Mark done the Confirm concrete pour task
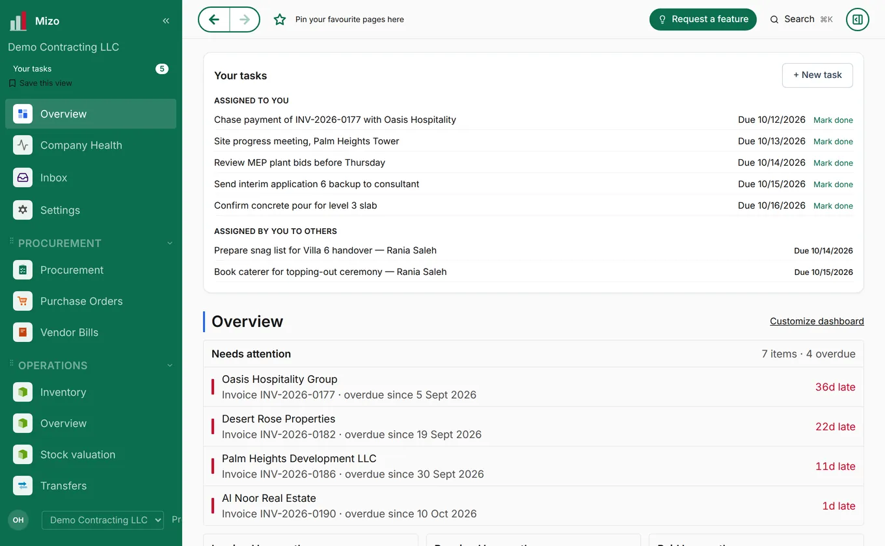Screen dimensions: 885x546 pyautogui.click(x=833, y=206)
